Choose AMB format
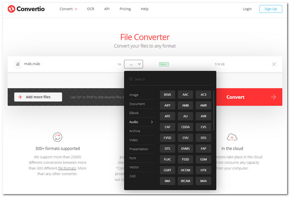Viewport: 290px width, 197px height. (x=185, y=105)
